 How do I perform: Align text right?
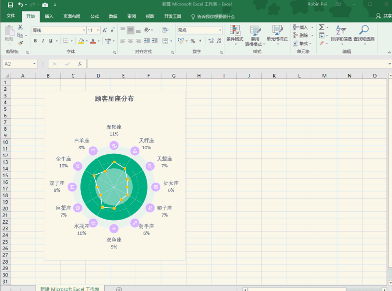[x=138, y=41]
